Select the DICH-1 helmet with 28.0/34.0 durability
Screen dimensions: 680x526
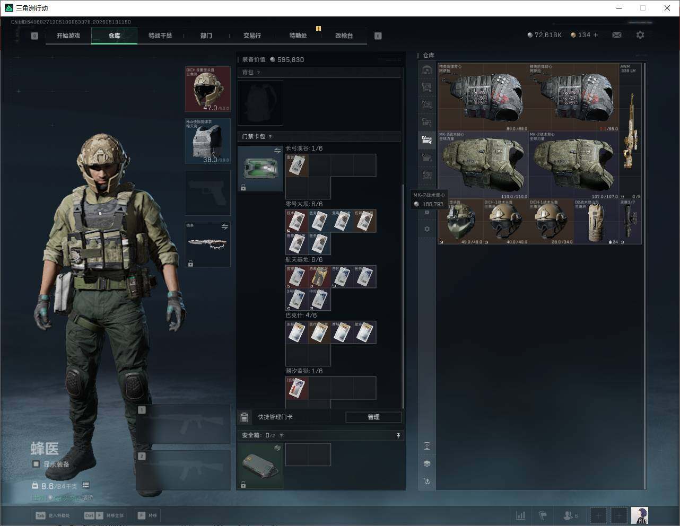click(x=551, y=222)
